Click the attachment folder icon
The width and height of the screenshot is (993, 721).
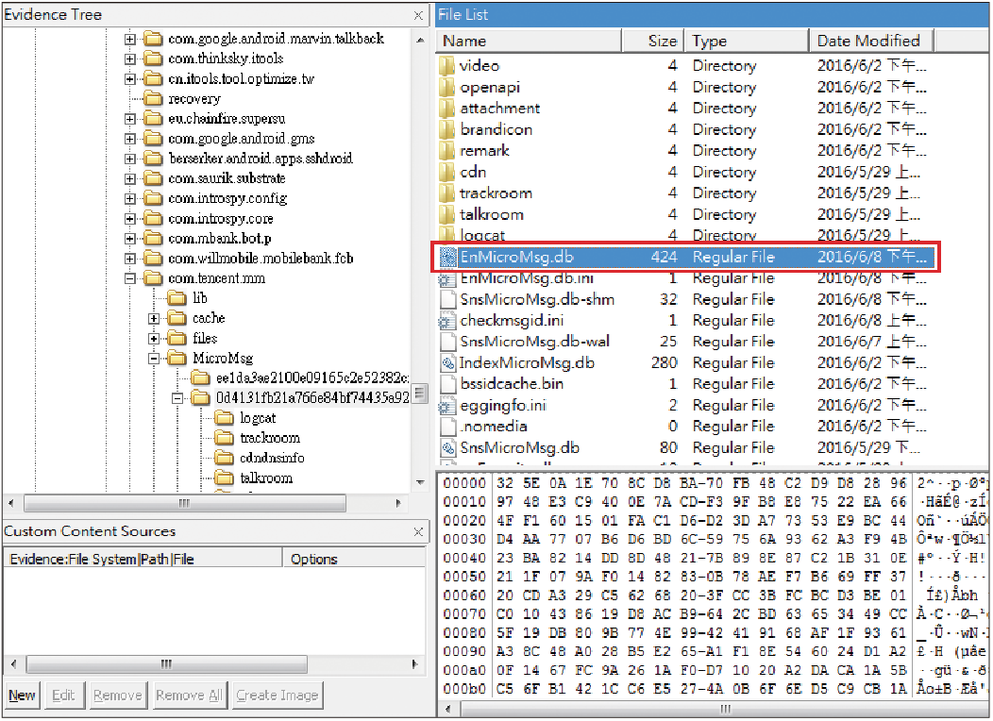click(x=447, y=109)
